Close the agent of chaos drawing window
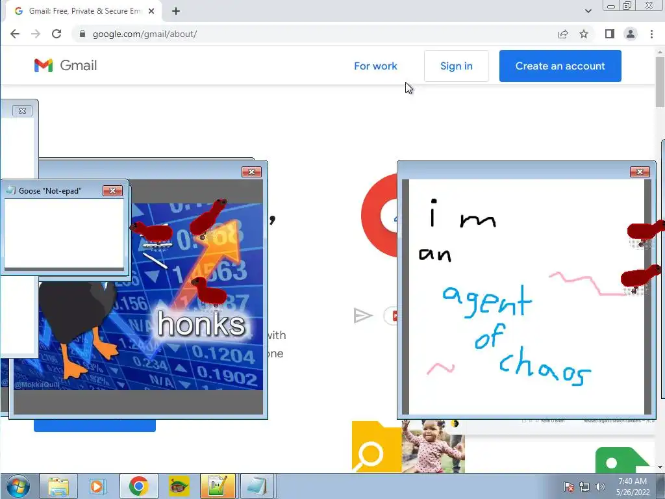 pos(640,172)
